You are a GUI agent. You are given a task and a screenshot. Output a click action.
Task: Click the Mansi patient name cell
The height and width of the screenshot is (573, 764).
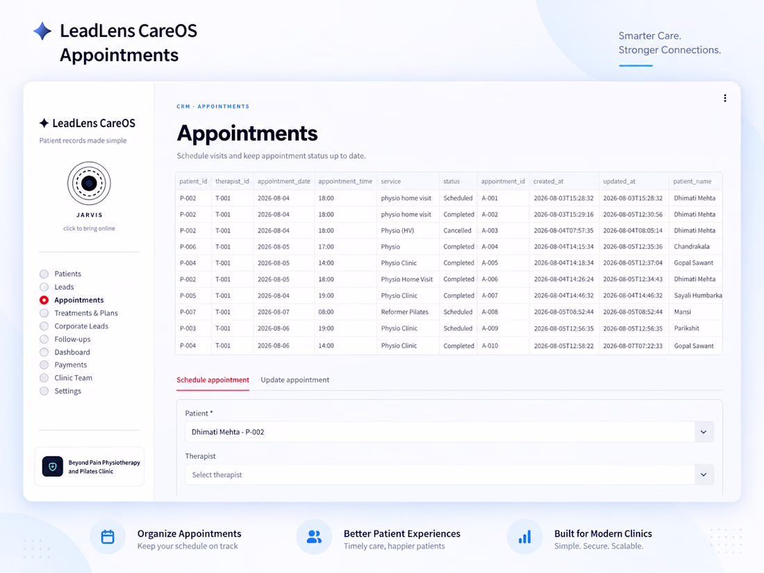(x=695, y=312)
